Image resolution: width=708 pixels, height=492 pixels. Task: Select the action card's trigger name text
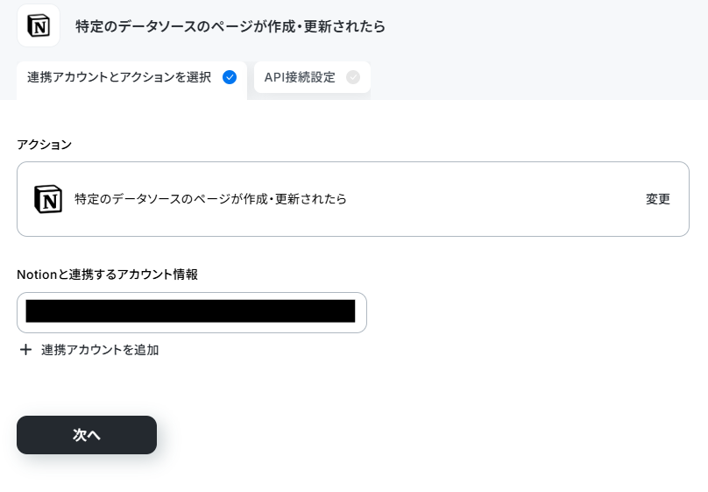tap(210, 199)
